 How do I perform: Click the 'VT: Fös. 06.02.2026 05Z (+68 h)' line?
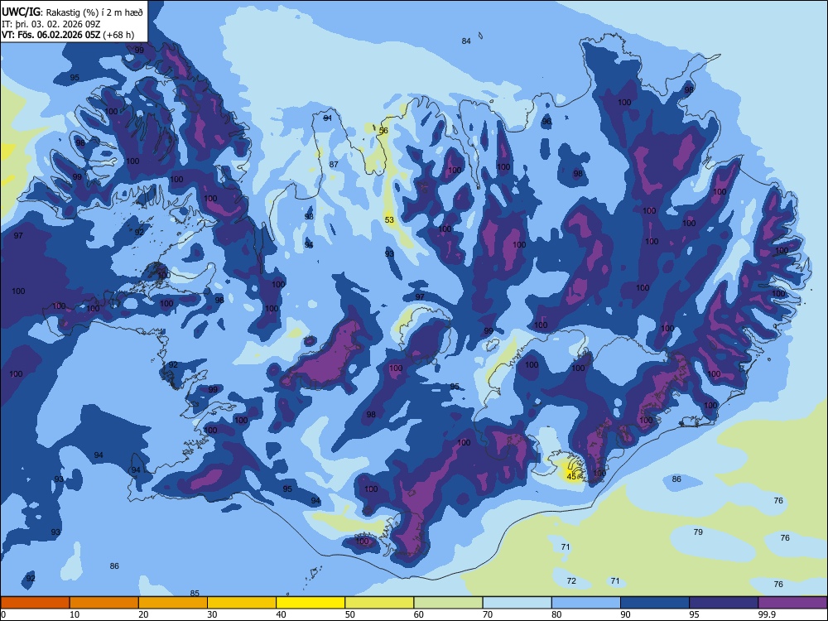tap(68, 35)
